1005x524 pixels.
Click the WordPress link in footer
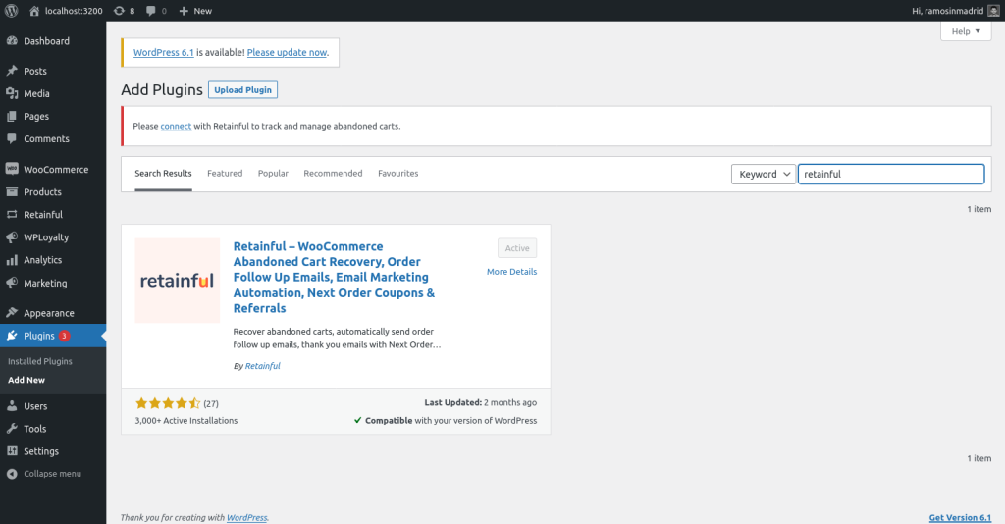[x=246, y=517]
